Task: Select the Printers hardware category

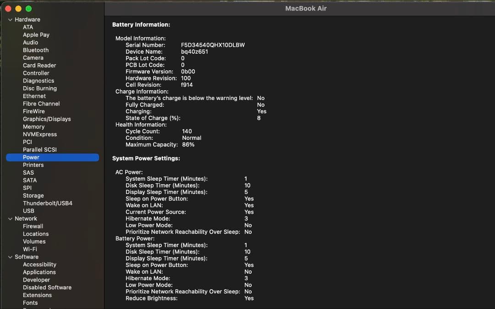Action: point(33,165)
